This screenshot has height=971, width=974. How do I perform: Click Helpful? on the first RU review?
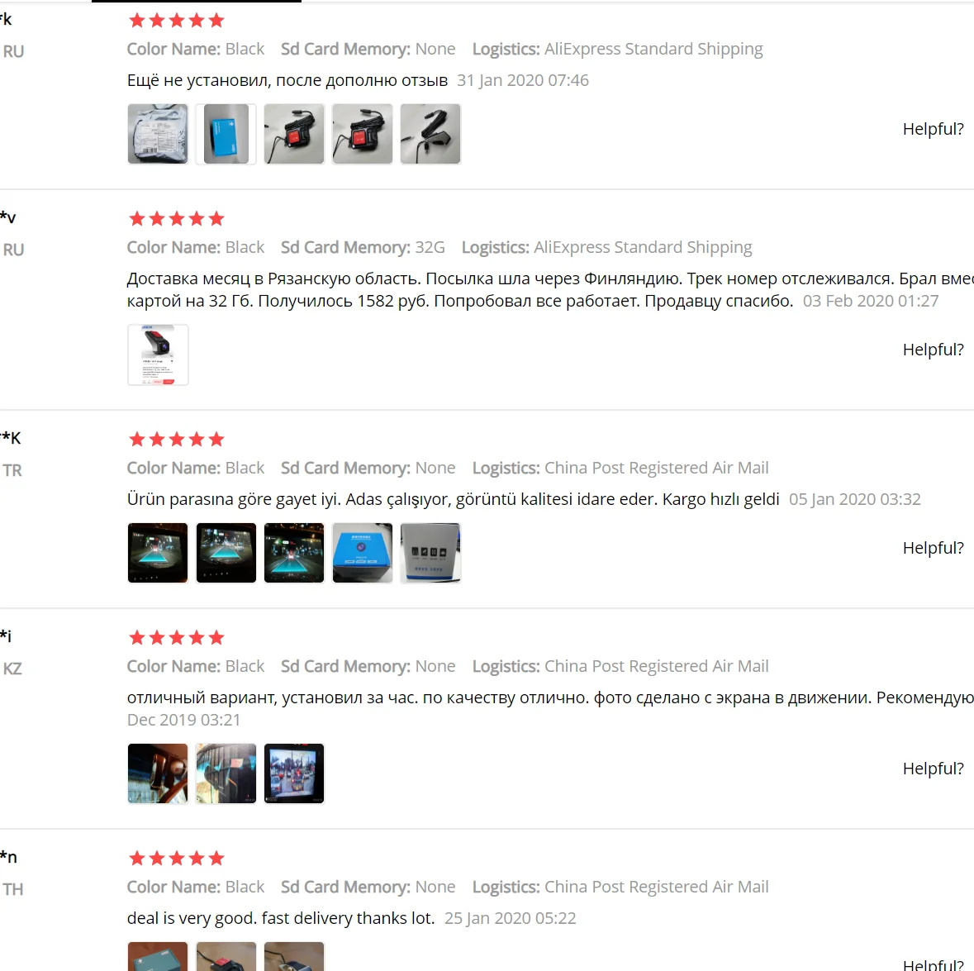[933, 129]
